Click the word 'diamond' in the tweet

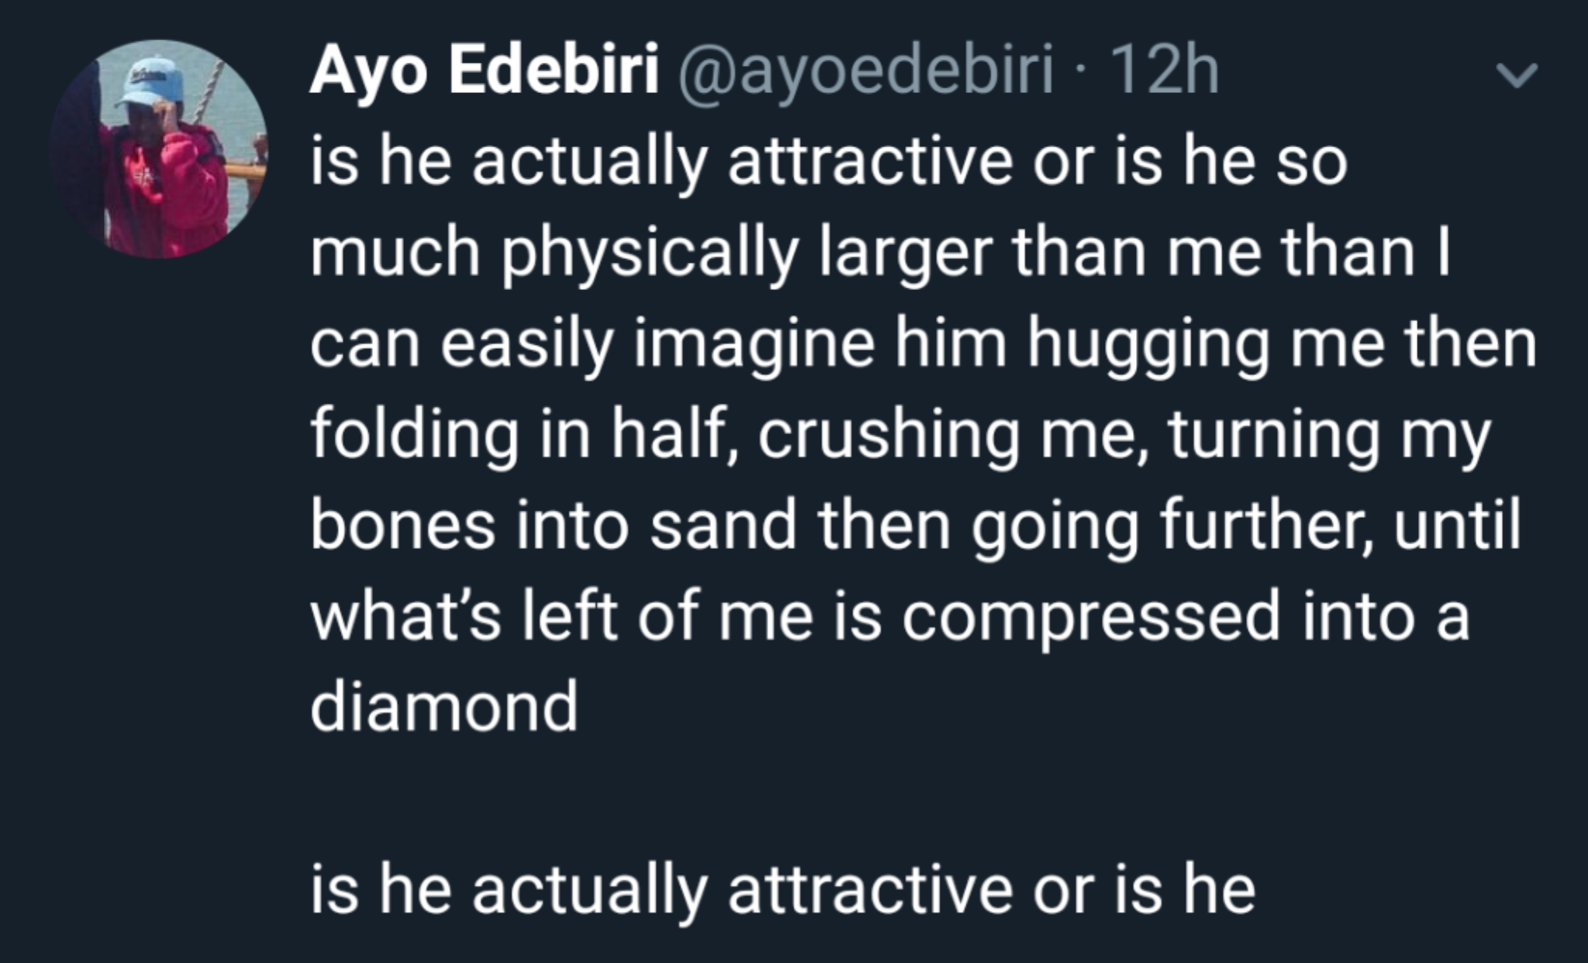click(x=444, y=706)
